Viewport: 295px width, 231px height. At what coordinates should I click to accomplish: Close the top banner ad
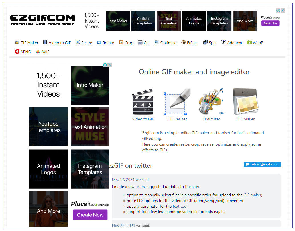[283, 11]
